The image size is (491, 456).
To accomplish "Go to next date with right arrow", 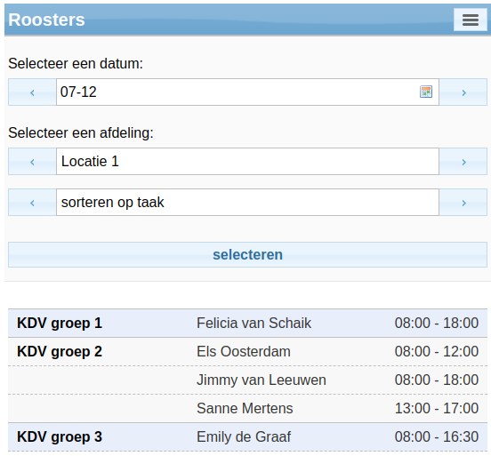I will coord(463,92).
